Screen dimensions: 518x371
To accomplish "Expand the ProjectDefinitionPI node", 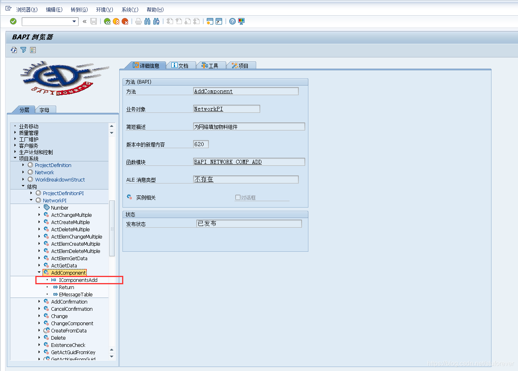I will point(31,193).
